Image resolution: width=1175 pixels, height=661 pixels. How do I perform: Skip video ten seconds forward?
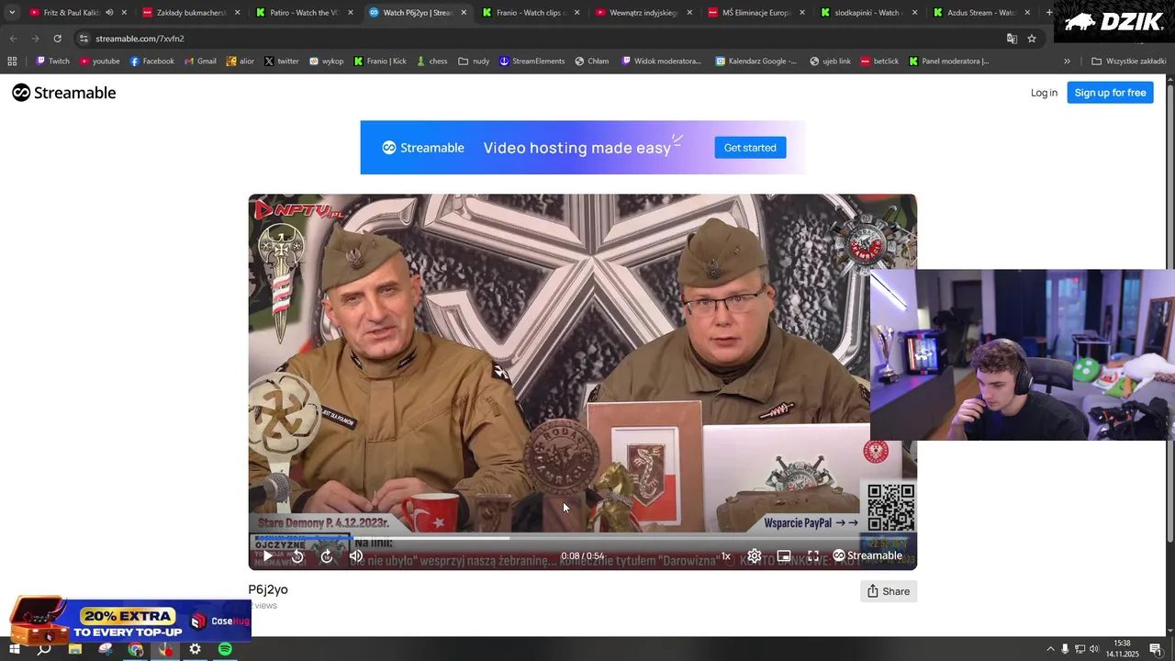[326, 555]
